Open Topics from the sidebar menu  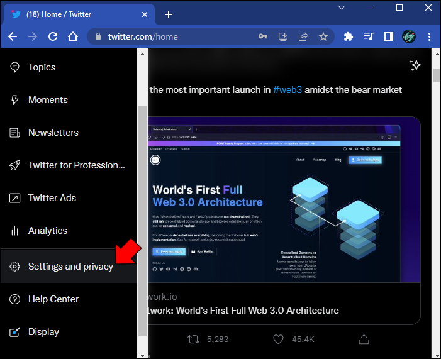[42, 67]
